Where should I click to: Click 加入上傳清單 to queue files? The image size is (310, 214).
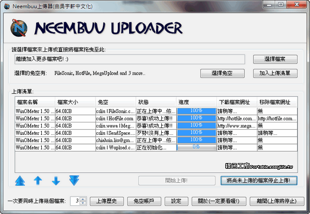click(275, 74)
